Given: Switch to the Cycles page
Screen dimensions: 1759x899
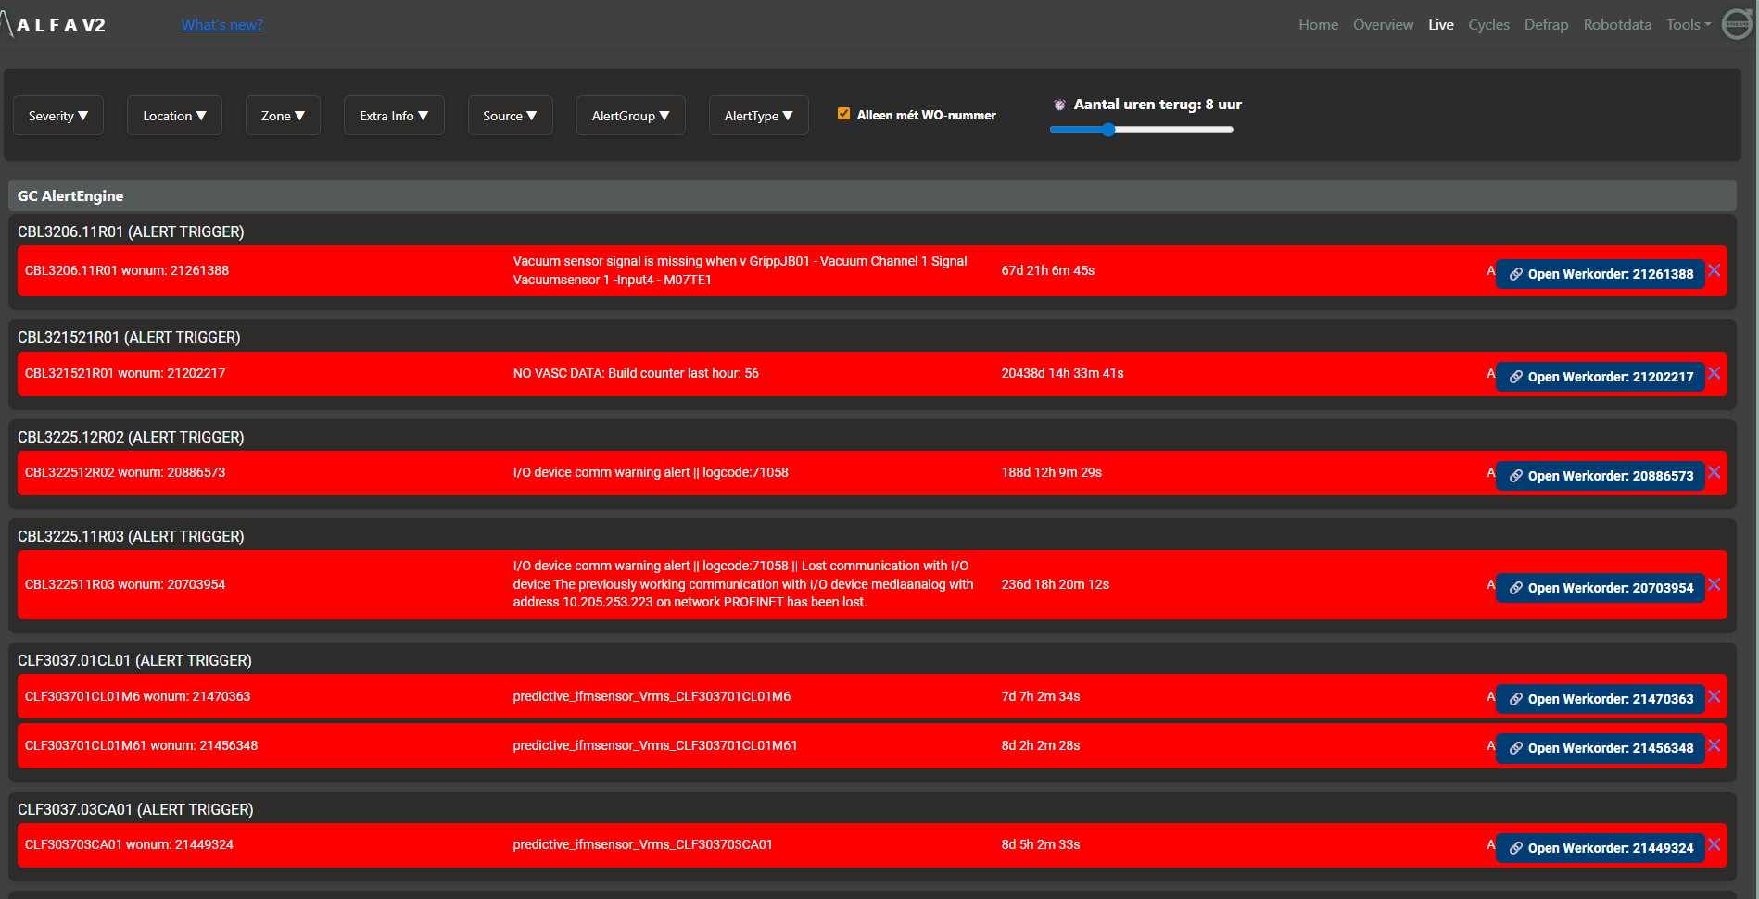Looking at the screenshot, I should (x=1488, y=24).
